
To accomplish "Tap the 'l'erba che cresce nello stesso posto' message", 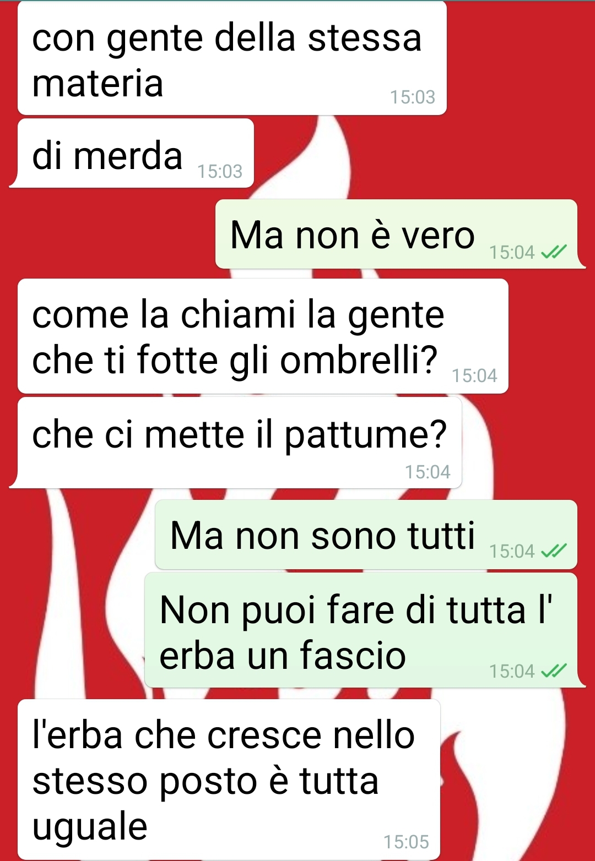I will 229,779.
